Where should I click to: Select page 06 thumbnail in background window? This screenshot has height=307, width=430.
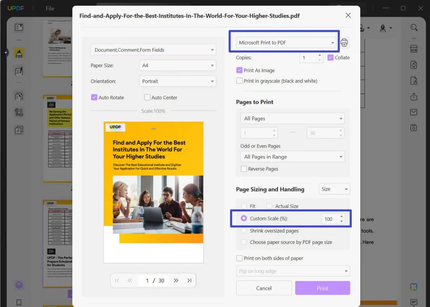(x=58, y=244)
